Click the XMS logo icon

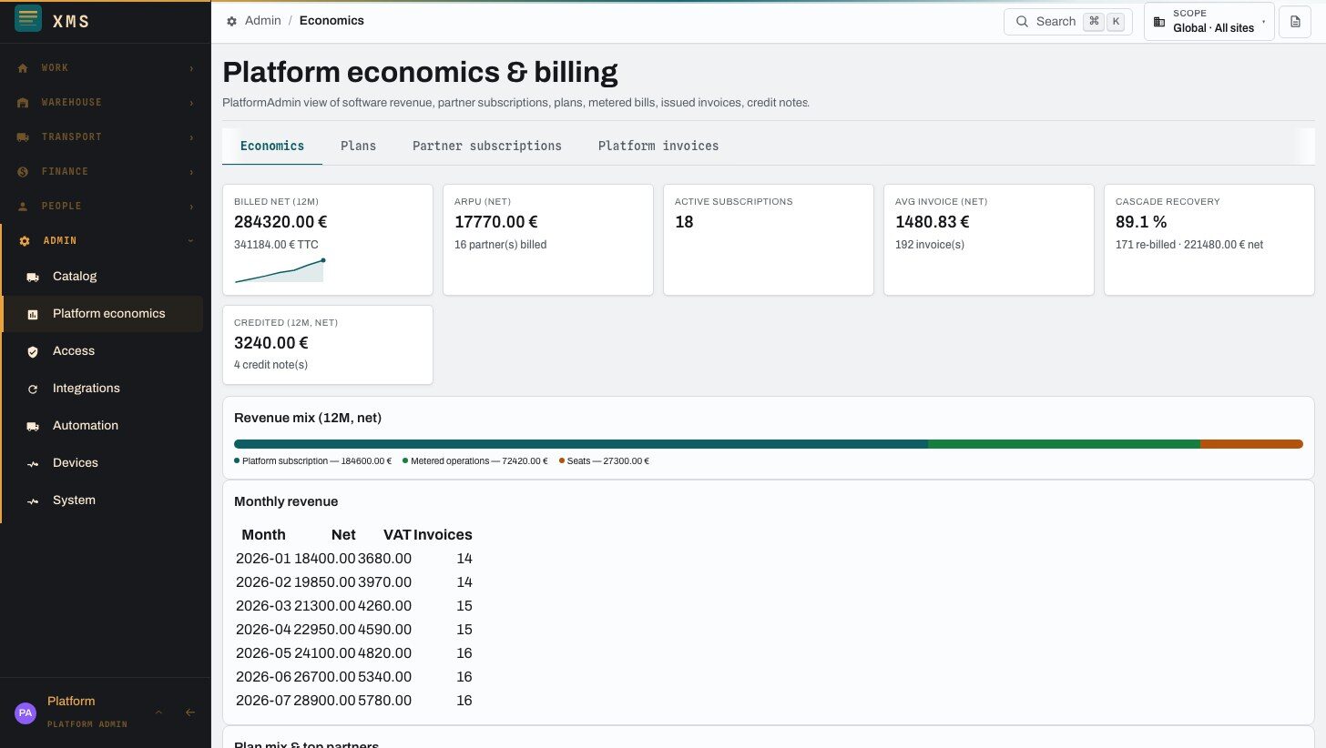tap(28, 19)
